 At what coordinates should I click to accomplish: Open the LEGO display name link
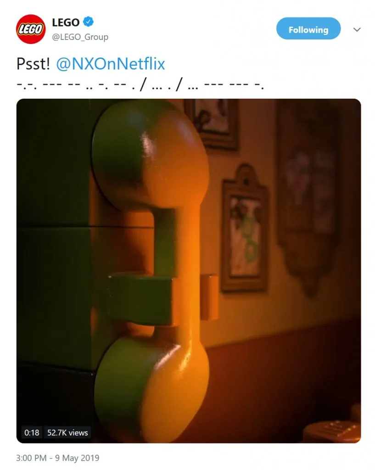click(66, 22)
